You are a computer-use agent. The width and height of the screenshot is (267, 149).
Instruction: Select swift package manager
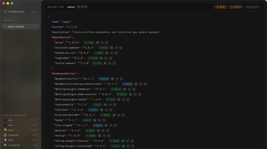[x=21, y=140]
